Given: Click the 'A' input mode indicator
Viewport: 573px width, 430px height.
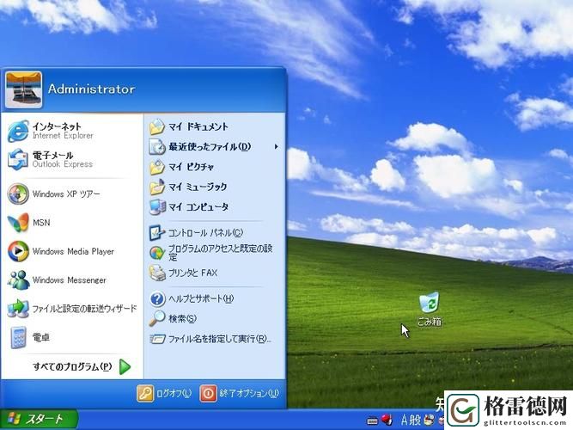Looking at the screenshot, I should click(404, 420).
